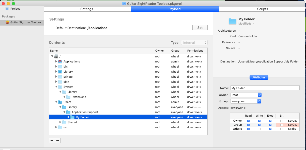This screenshot has height=150, width=306.
Task: Collapse the System folder triangle
Action: pos(56,87)
